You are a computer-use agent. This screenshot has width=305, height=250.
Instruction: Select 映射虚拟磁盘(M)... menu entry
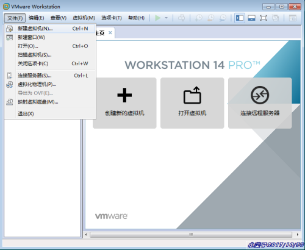coord(50,102)
